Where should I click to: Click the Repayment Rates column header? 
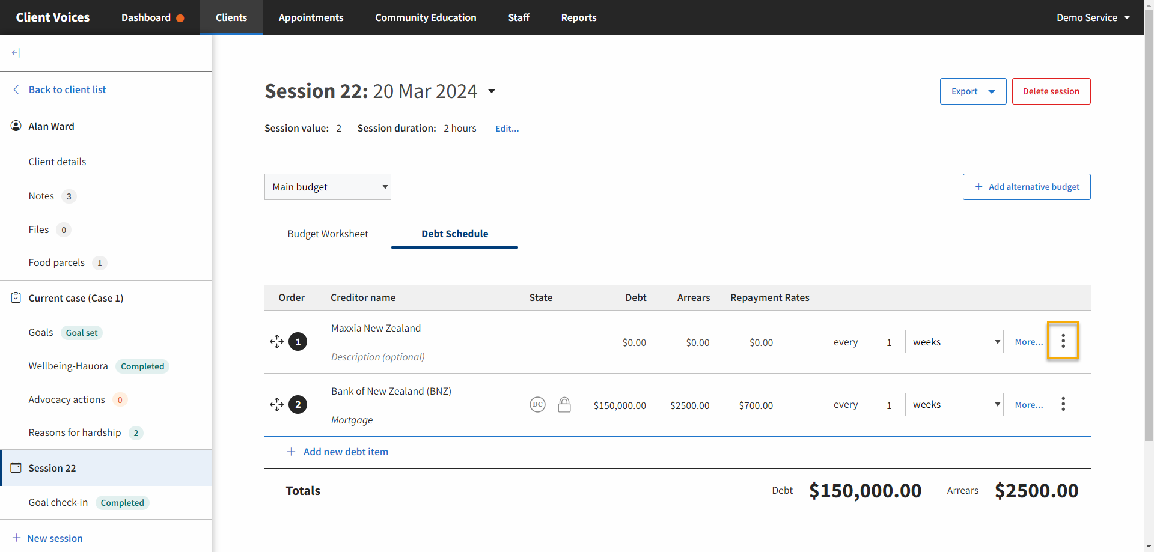(770, 297)
